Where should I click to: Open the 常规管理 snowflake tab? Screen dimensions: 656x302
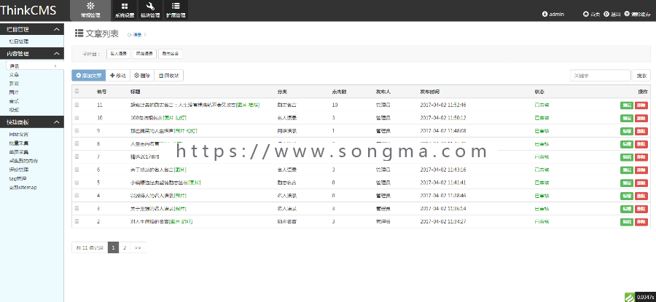[91, 10]
